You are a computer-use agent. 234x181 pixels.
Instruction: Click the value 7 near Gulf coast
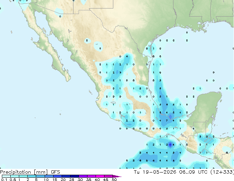point(167,120)
